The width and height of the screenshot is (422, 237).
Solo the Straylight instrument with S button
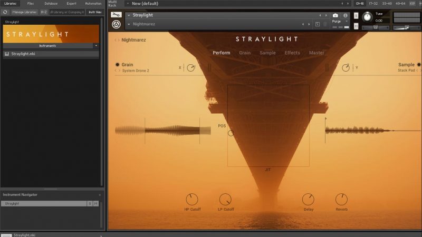(x=356, y=16)
